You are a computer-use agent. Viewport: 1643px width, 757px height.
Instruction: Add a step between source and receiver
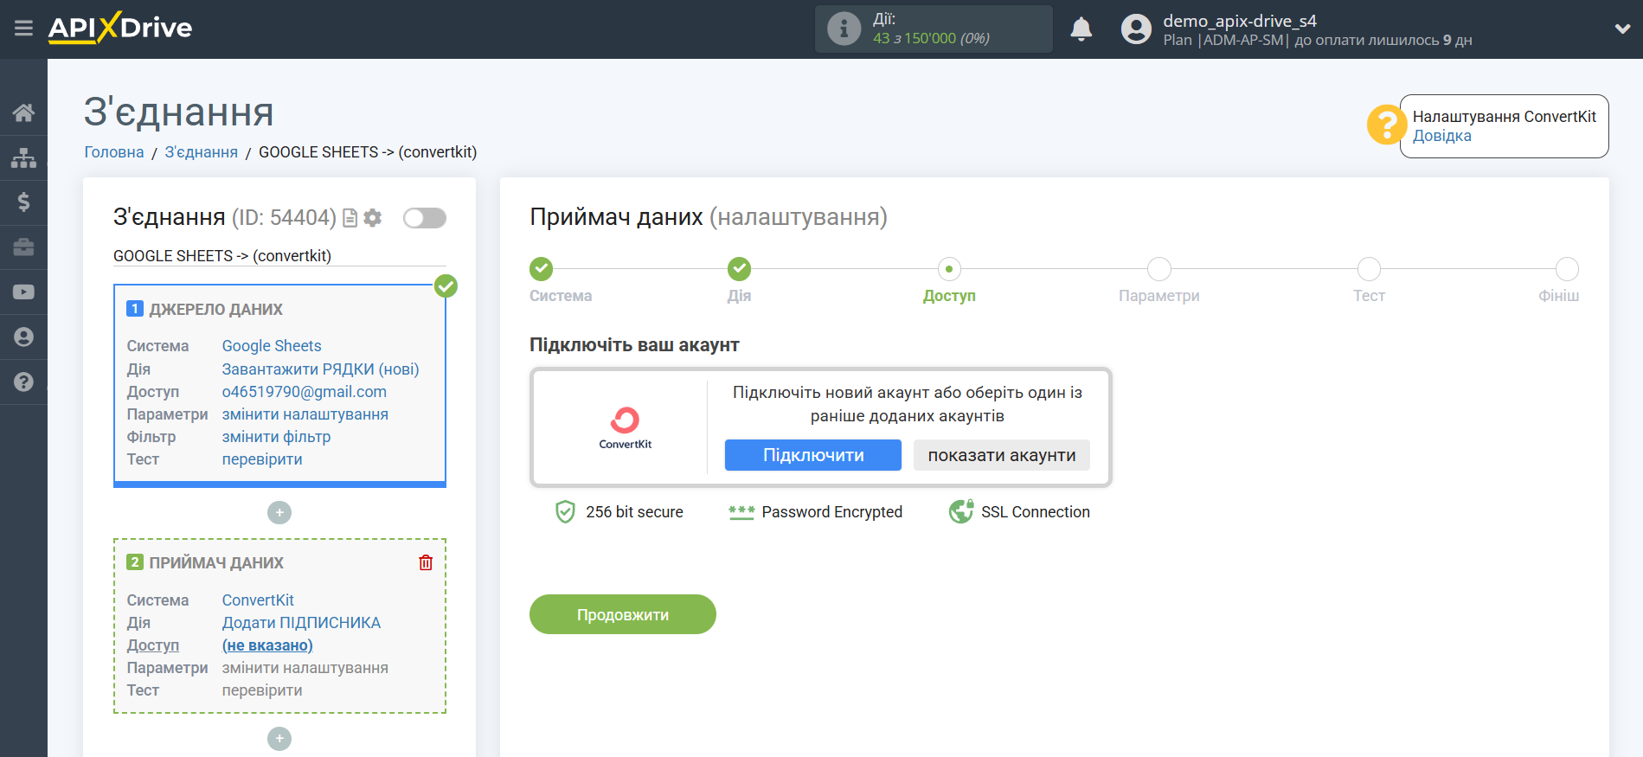(x=279, y=513)
